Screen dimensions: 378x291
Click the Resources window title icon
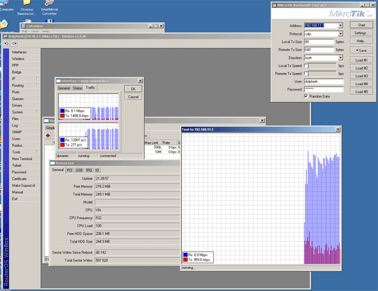[x=52, y=163]
